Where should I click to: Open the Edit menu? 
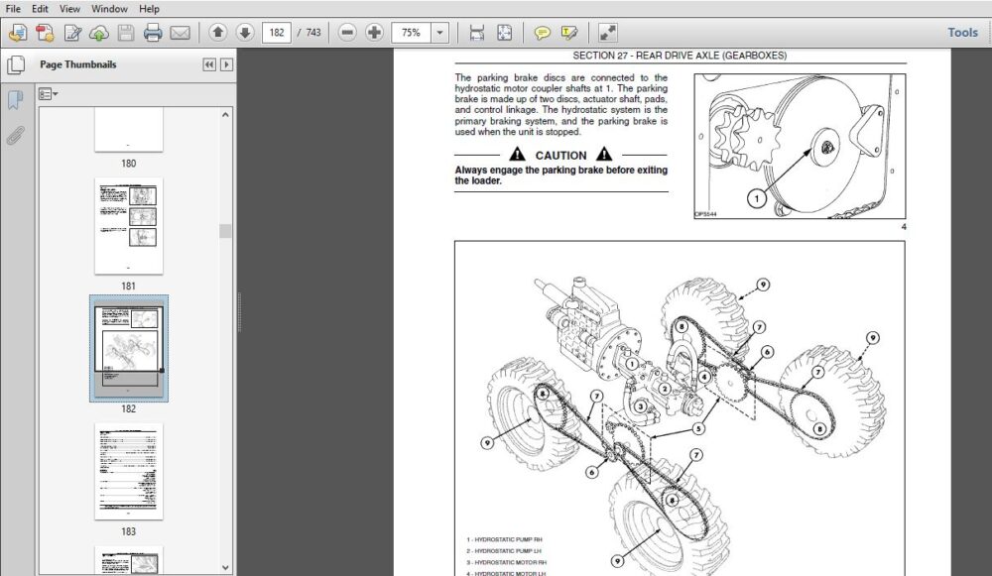point(40,9)
